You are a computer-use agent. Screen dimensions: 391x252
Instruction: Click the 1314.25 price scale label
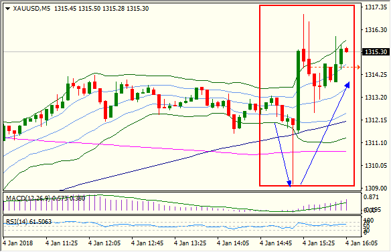(x=376, y=74)
